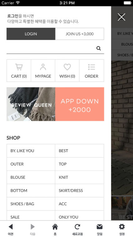This screenshot has height=237, width=133.
Task: Tap the APP DOWN +2000 banner
Action: pyautogui.click(x=80, y=104)
